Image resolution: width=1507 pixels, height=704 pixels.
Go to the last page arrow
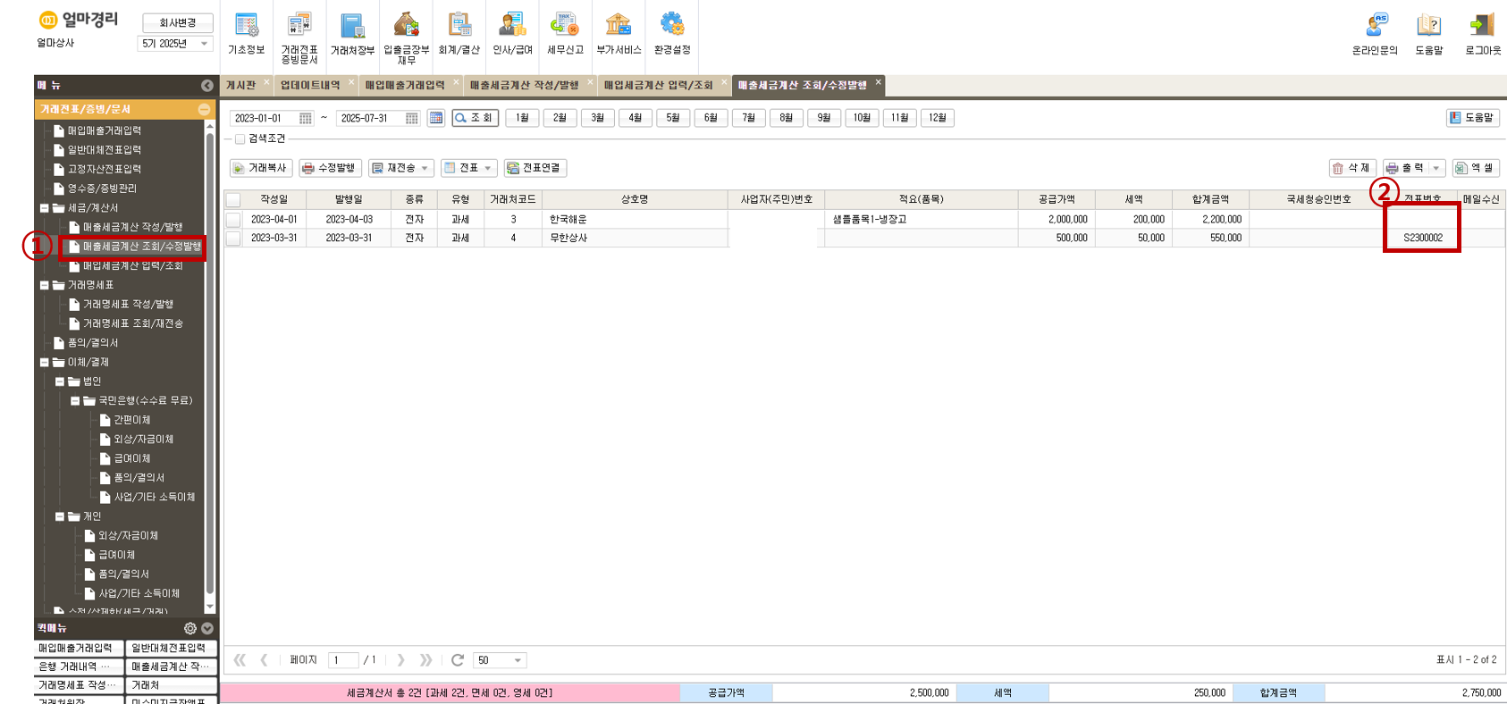[x=426, y=660]
